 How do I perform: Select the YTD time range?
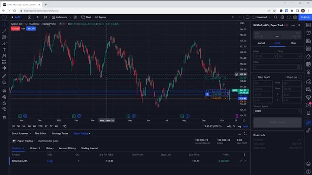40,126
